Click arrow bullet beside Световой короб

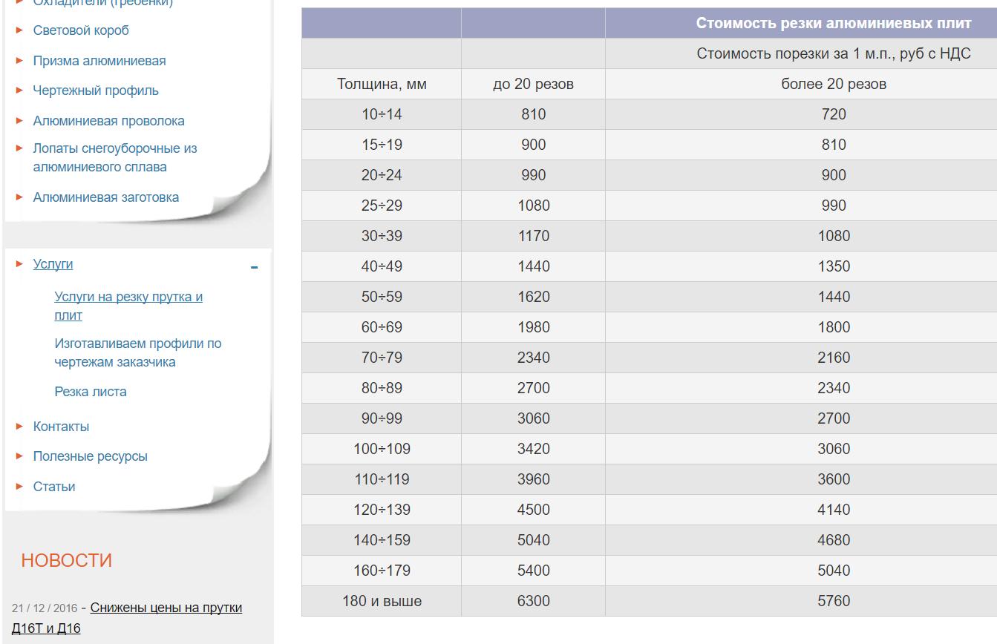click(x=20, y=30)
